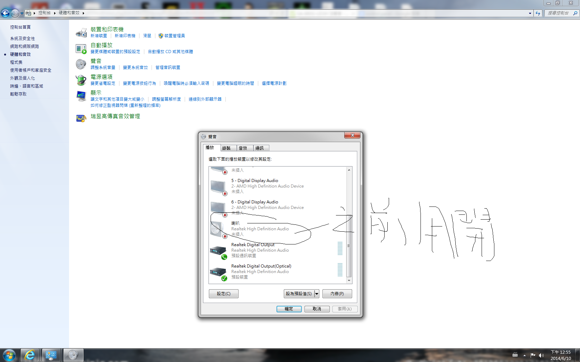Click the 設定(C) button
Screen dimensions: 580x362
(224, 294)
